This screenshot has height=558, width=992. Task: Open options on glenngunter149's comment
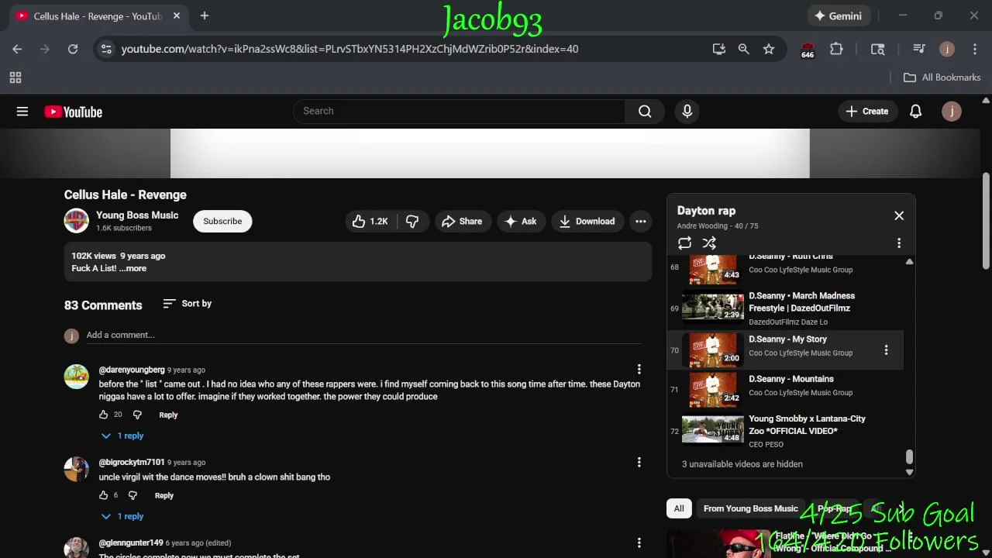tap(639, 543)
